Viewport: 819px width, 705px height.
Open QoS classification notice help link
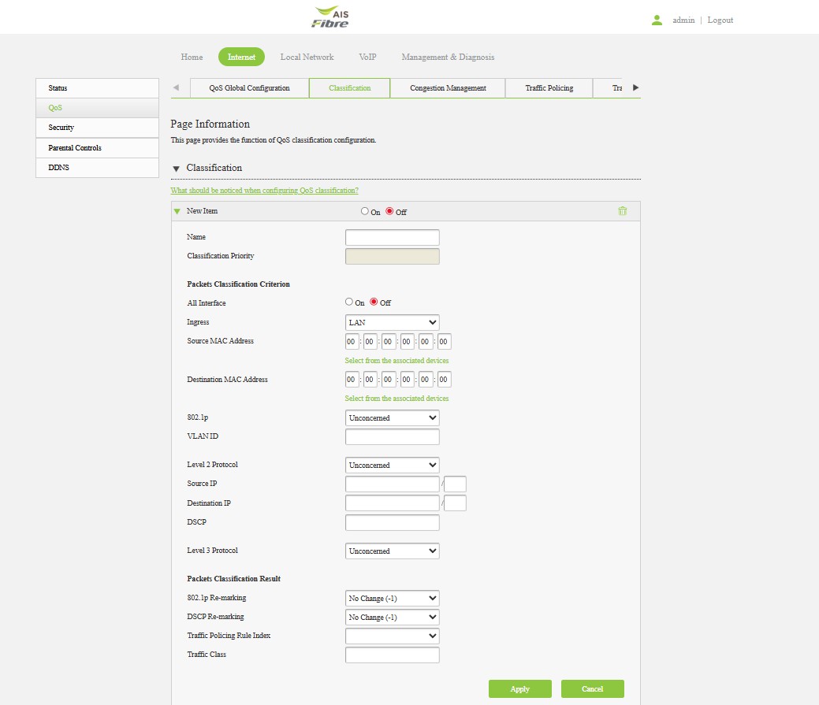(x=264, y=191)
